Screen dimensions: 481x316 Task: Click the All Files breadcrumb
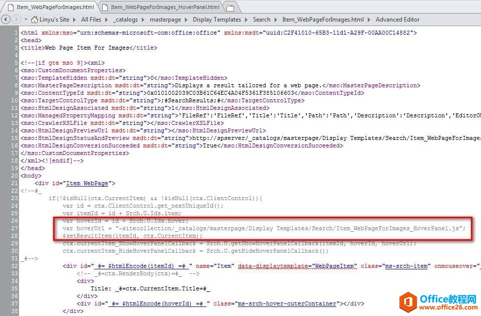click(x=91, y=20)
